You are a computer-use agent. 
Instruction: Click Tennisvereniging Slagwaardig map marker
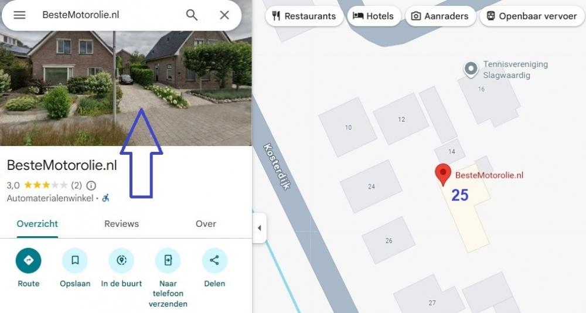pos(471,69)
